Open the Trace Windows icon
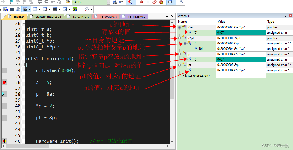Image resolution: width=293 pixels, height=150 pixels. point(65,9)
